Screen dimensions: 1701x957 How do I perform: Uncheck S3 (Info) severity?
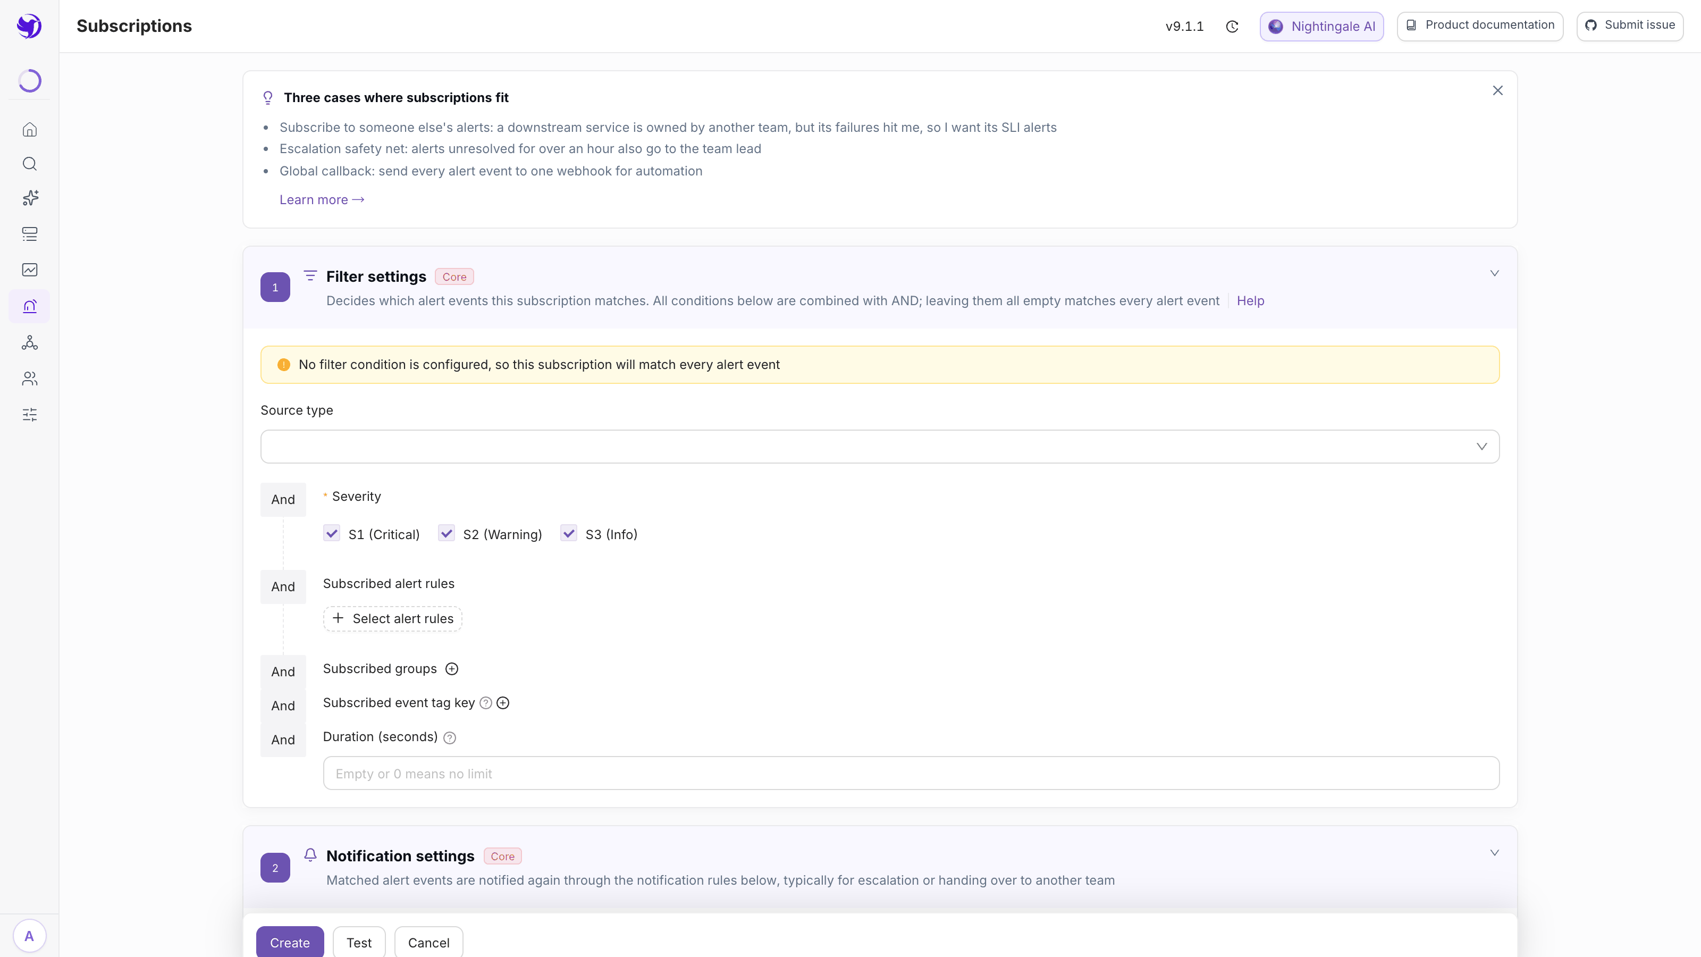click(x=569, y=534)
